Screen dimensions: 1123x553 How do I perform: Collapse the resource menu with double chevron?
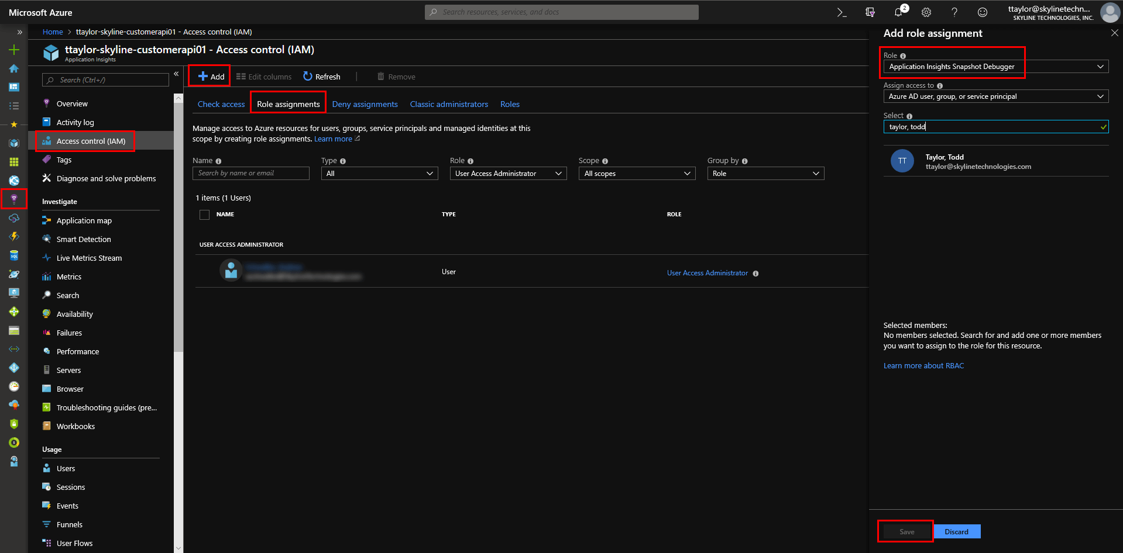tap(176, 74)
